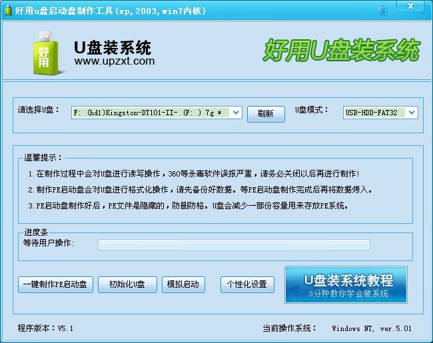The image size is (433, 343).
Task: Click warning line 2 about formatting U盘
Action: pyautogui.click(x=201, y=190)
